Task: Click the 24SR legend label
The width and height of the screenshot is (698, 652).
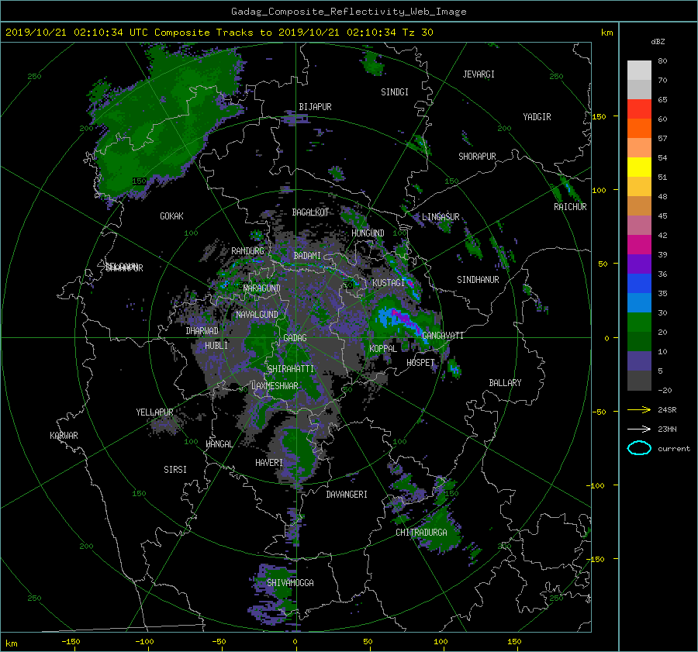Action: [667, 409]
